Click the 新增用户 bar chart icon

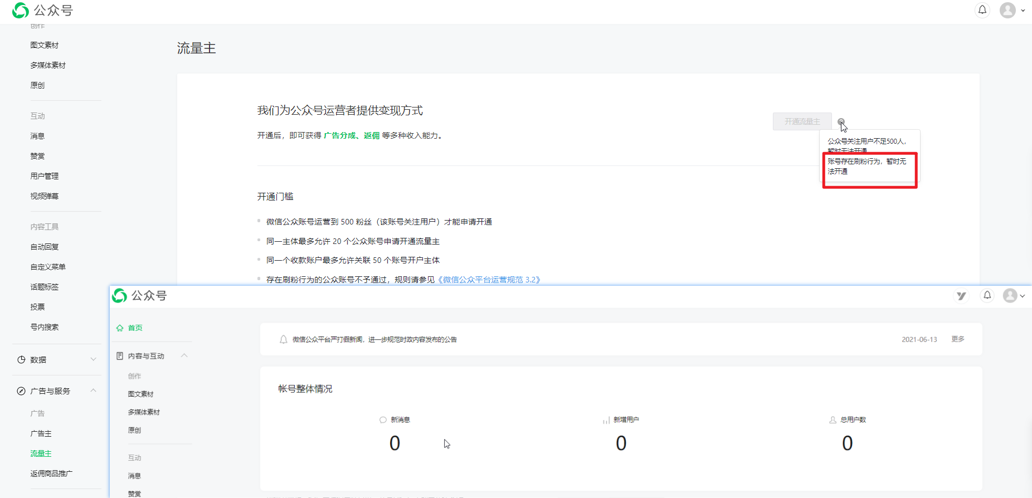pyautogui.click(x=606, y=420)
